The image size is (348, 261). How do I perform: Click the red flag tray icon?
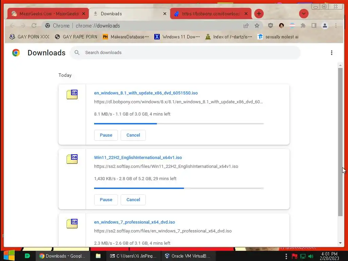coord(295,256)
